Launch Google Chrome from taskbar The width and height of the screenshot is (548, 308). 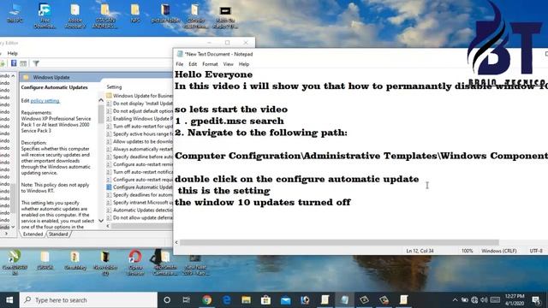[x=206, y=300]
